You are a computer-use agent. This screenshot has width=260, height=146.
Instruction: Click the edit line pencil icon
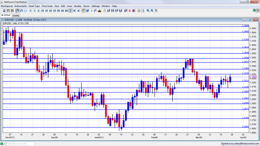pyautogui.click(x=126, y=10)
